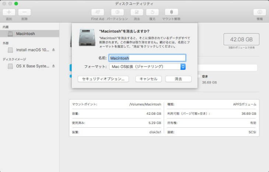
Task: Open the Format (フォーマット) dropdown
Action: click(x=147, y=67)
